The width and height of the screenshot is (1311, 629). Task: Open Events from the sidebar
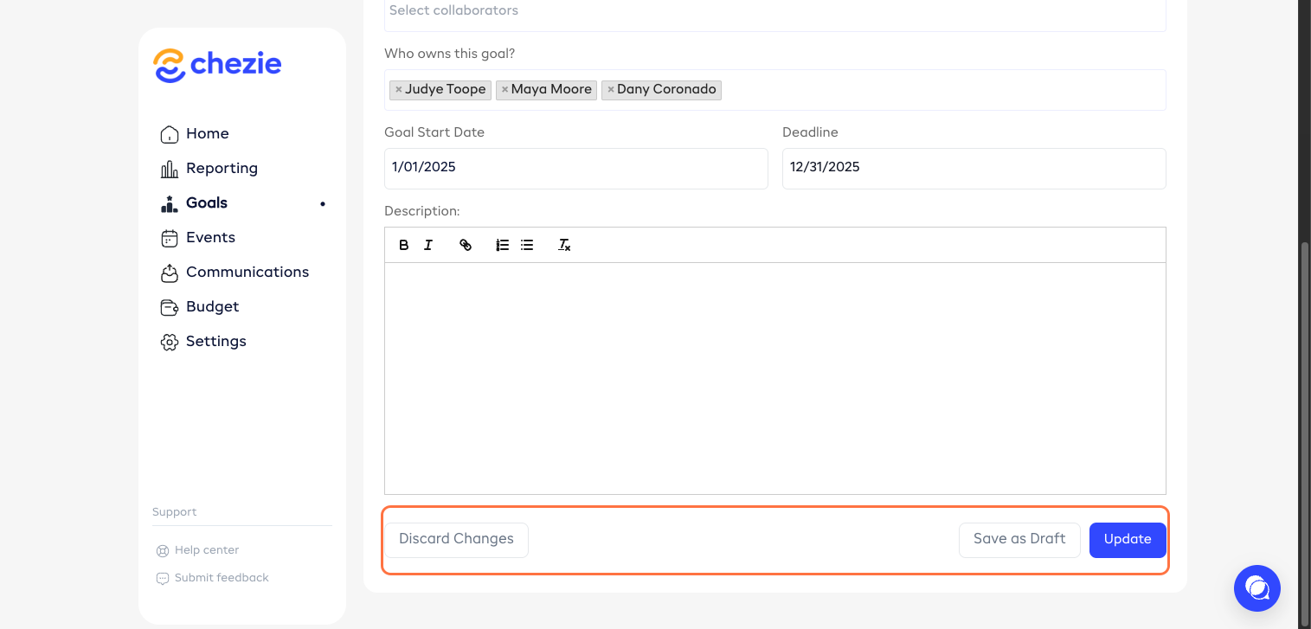click(210, 237)
